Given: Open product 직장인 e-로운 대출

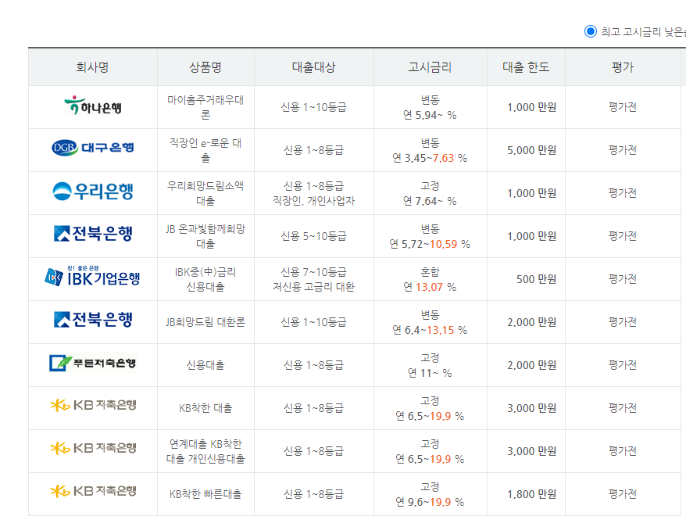Looking at the screenshot, I should (x=205, y=150).
